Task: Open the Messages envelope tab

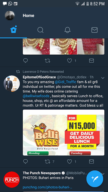Action: (x=94, y=30)
